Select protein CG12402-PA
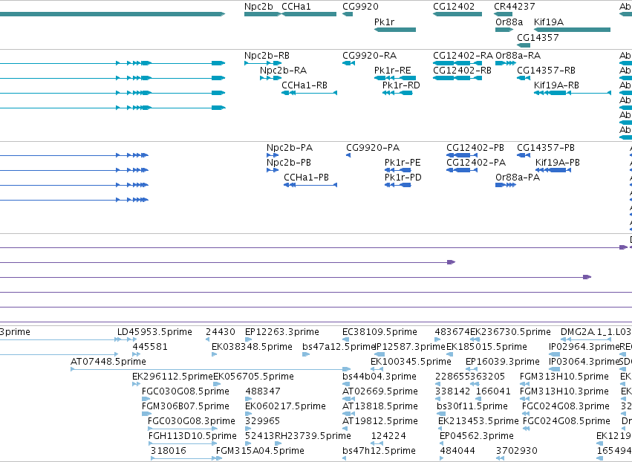Image resolution: width=632 pixels, height=462 pixels. click(x=475, y=163)
